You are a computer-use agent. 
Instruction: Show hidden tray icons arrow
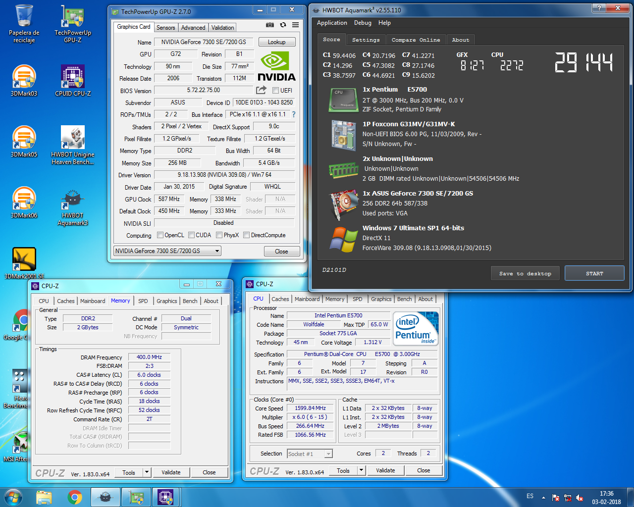pos(543,498)
